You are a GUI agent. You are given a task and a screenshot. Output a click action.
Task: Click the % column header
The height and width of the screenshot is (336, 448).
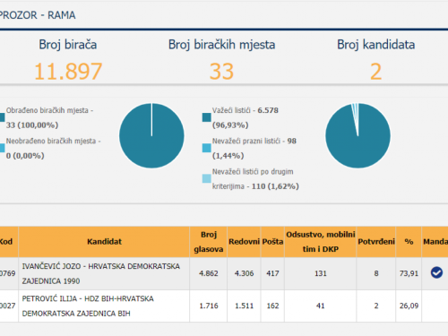point(409,242)
